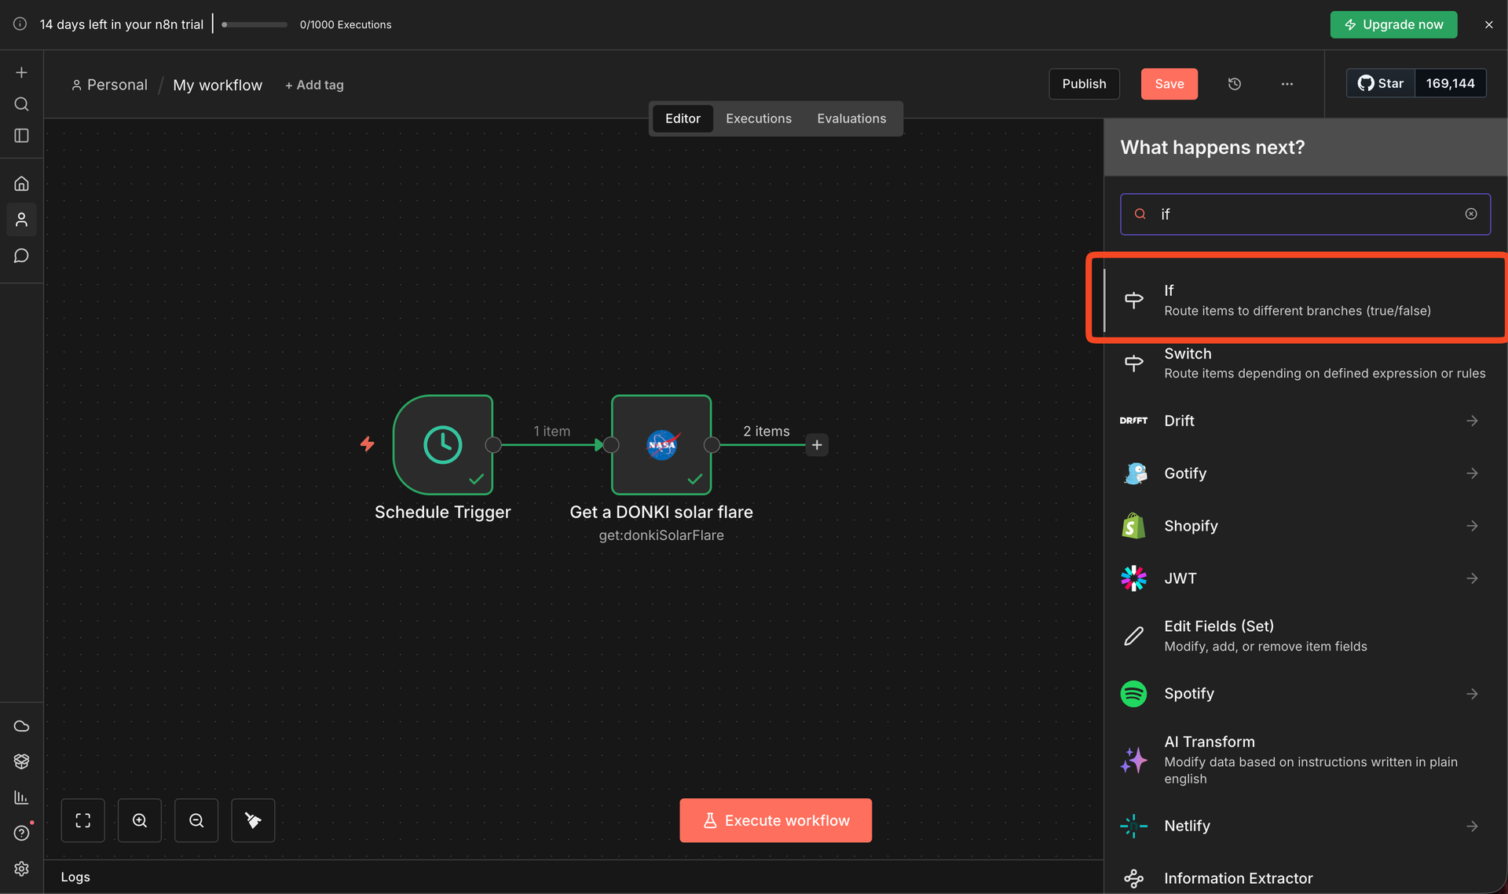Click the Publish button
Viewport: 1508px width, 894px height.
1084,84
